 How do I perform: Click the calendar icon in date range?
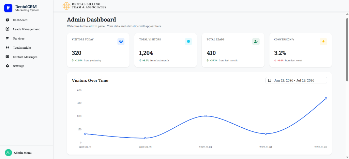(x=270, y=80)
